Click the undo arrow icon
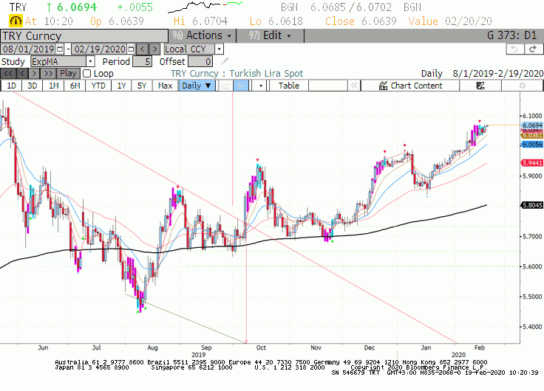The height and width of the screenshot is (391, 544). pyautogui.click(x=514, y=49)
